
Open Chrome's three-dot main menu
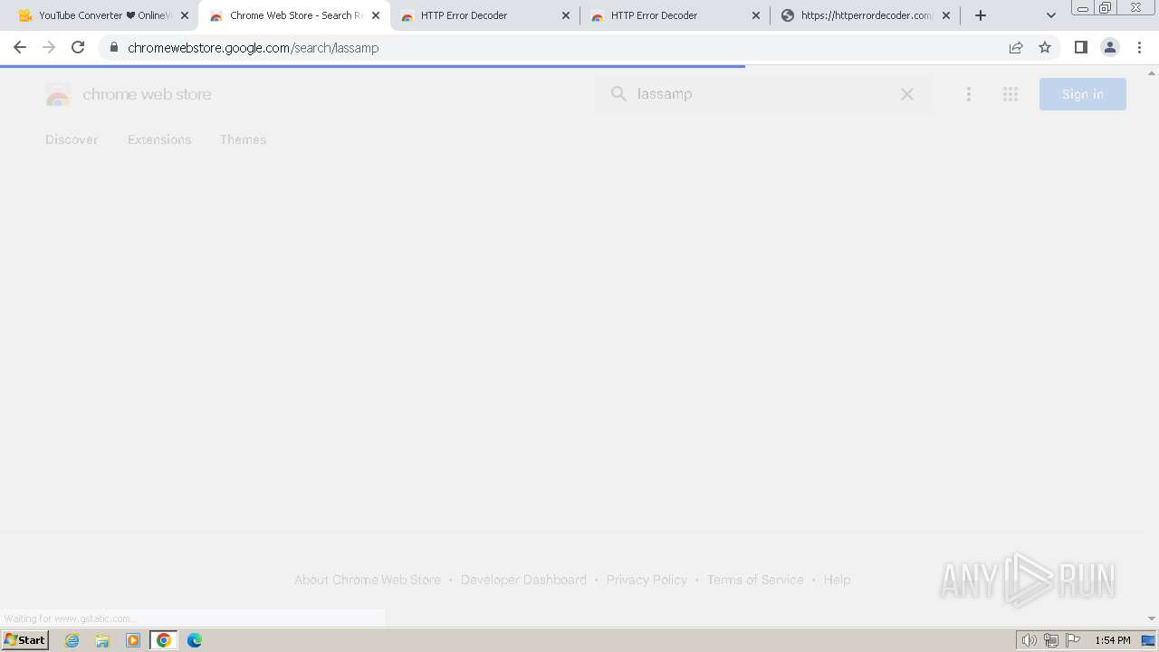[x=1139, y=47]
